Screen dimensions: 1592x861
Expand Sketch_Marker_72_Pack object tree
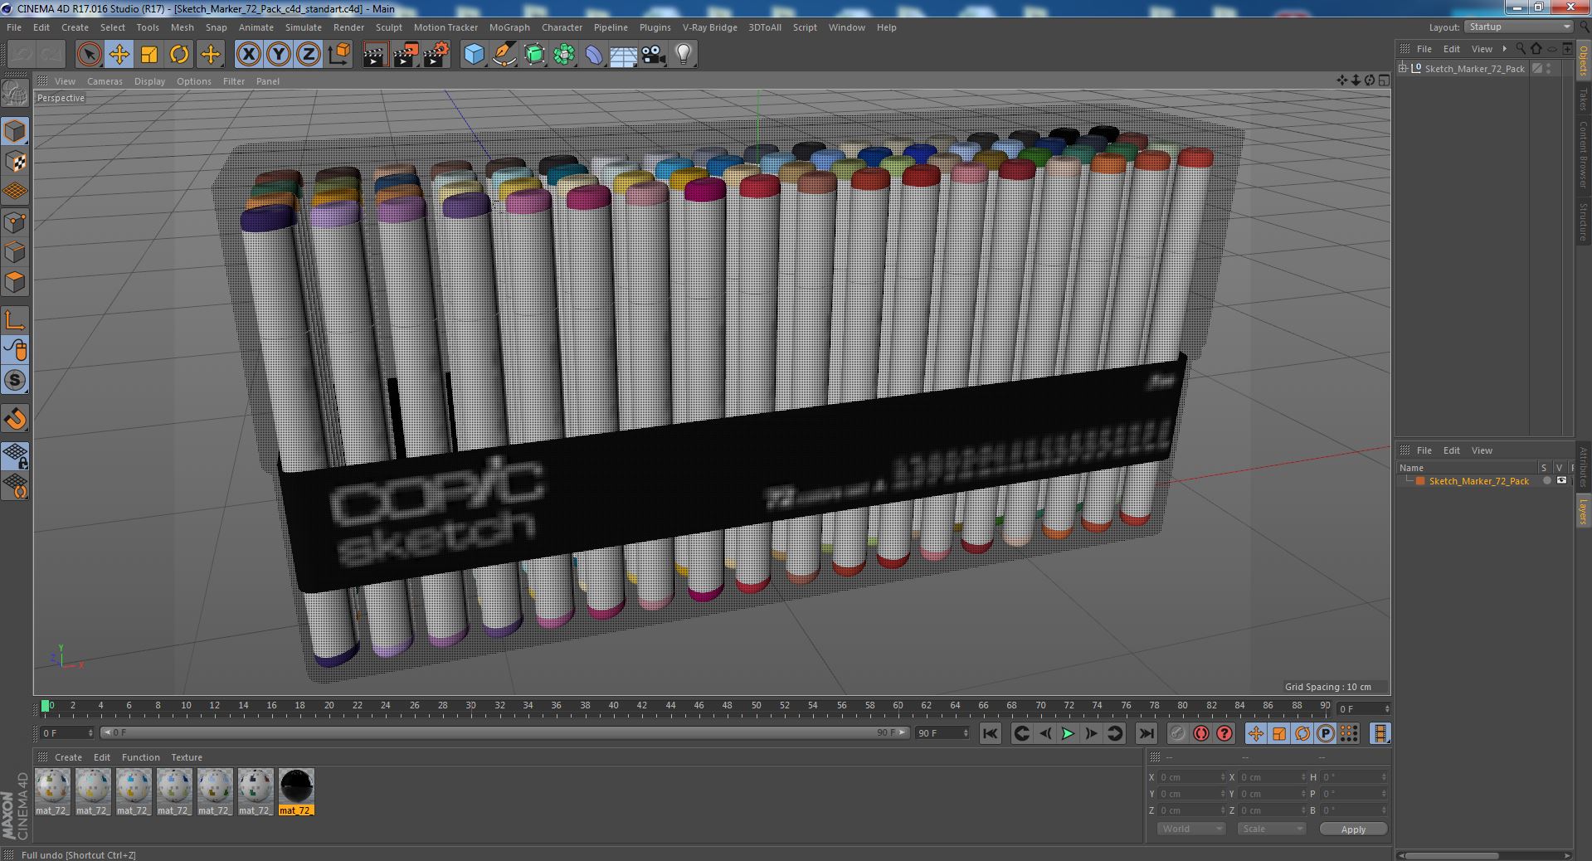(x=1403, y=69)
